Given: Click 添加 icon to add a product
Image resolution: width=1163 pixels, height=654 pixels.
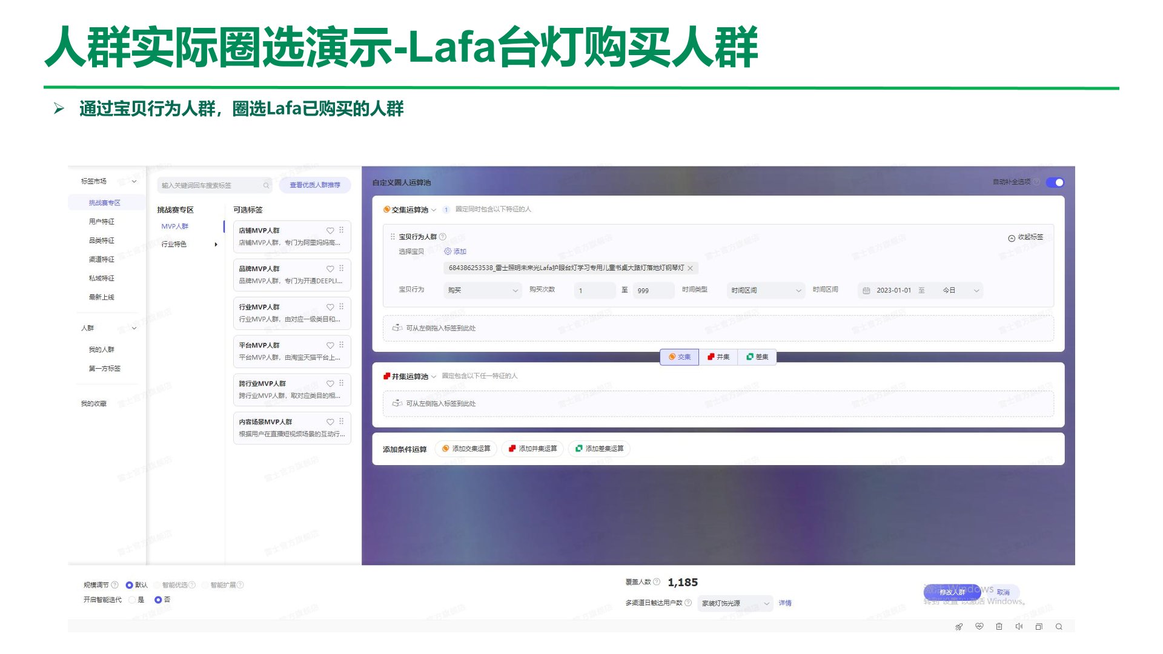Looking at the screenshot, I should tap(448, 251).
